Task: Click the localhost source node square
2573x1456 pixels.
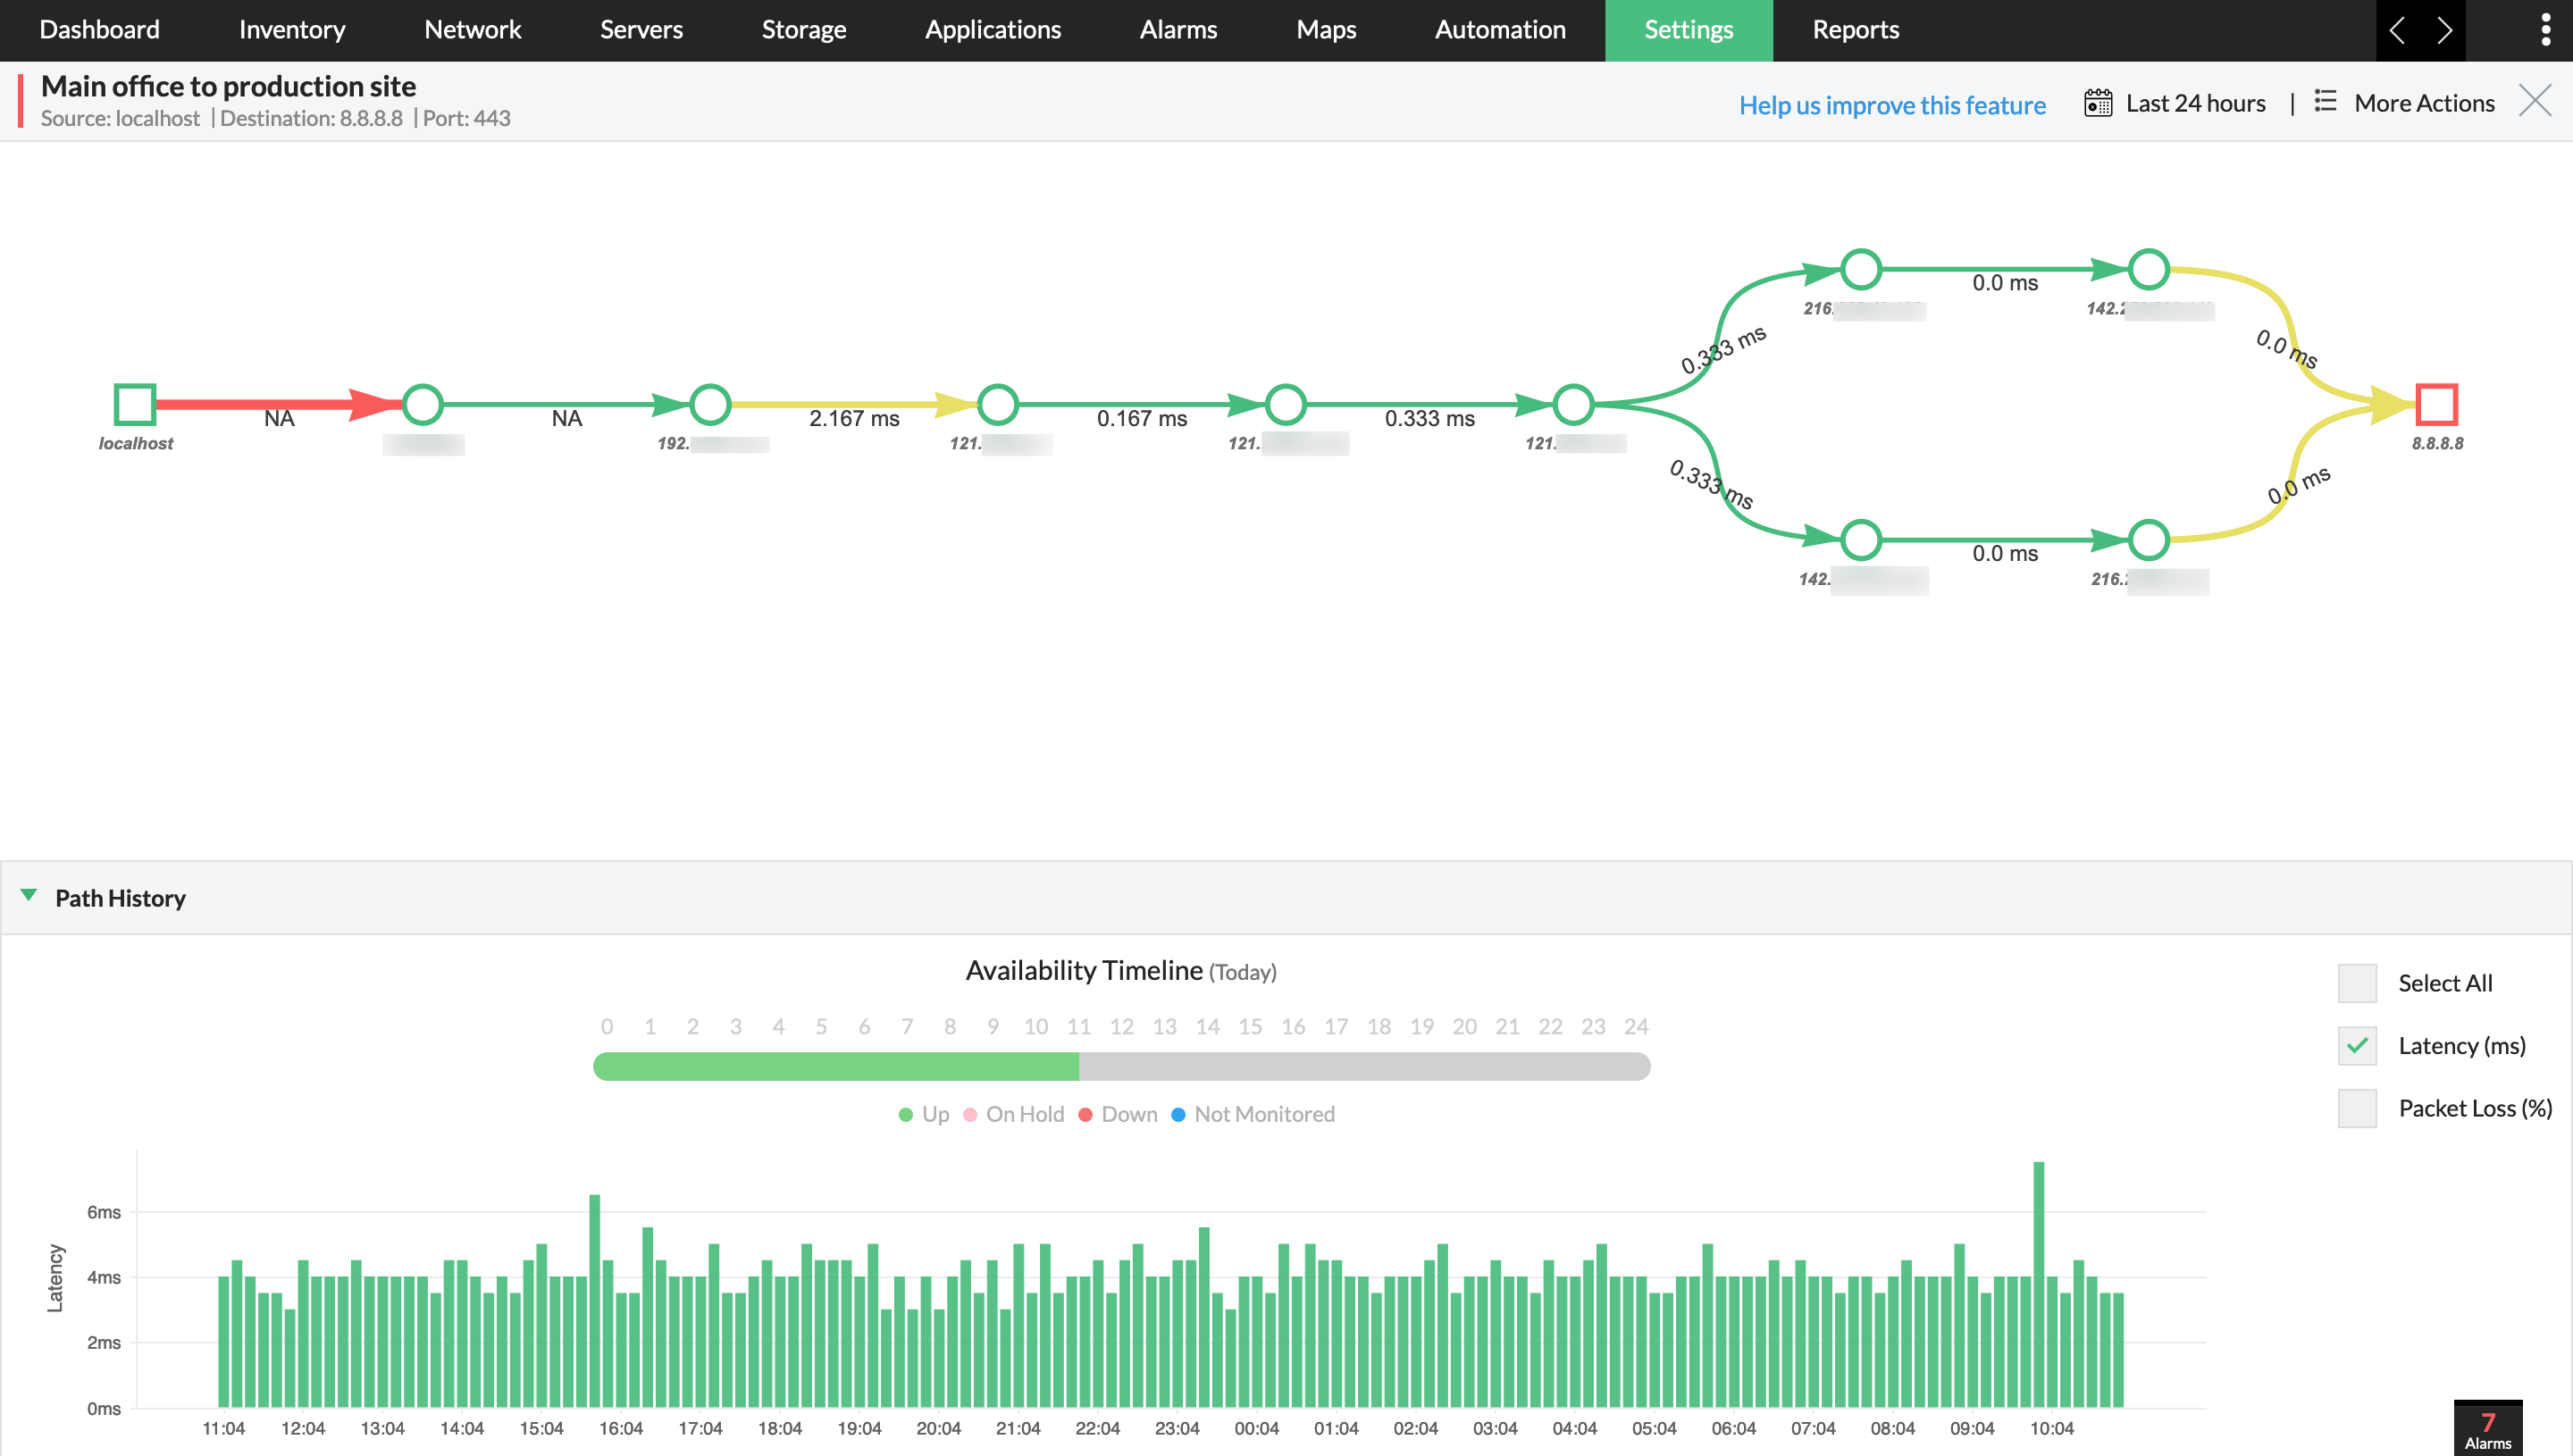Action: [135, 404]
